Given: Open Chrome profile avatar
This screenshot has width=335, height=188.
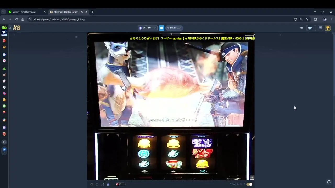Looking at the screenshot, I should (x=325, y=19).
